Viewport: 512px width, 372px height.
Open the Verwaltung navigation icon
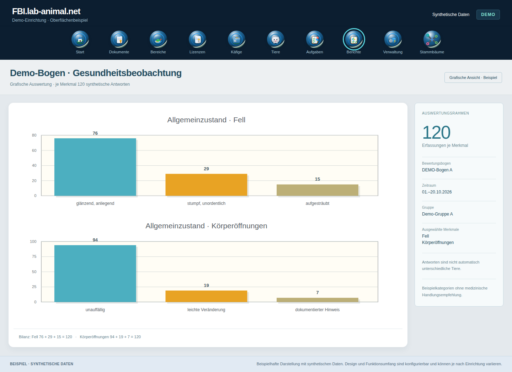393,39
